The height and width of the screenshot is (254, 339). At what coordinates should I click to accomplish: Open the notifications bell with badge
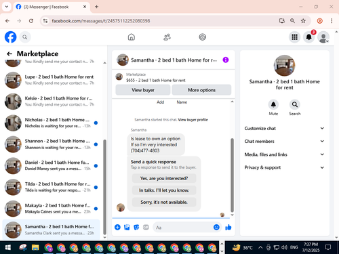[309, 37]
